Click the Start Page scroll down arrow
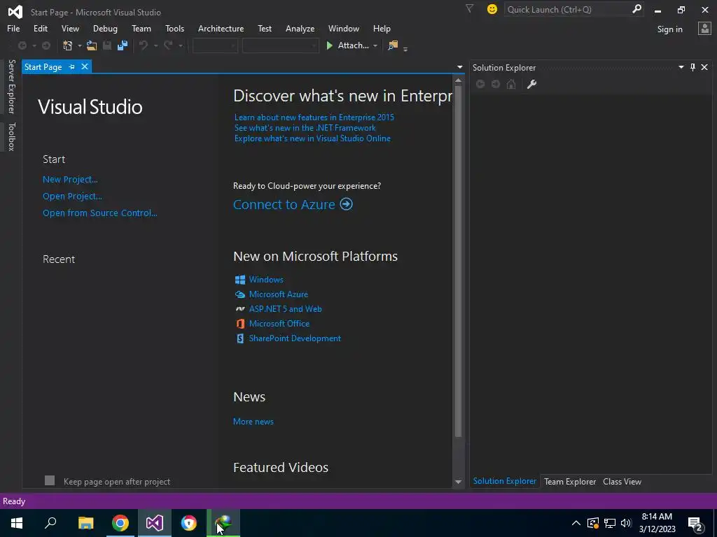Viewport: 717px width, 537px height. (458, 482)
